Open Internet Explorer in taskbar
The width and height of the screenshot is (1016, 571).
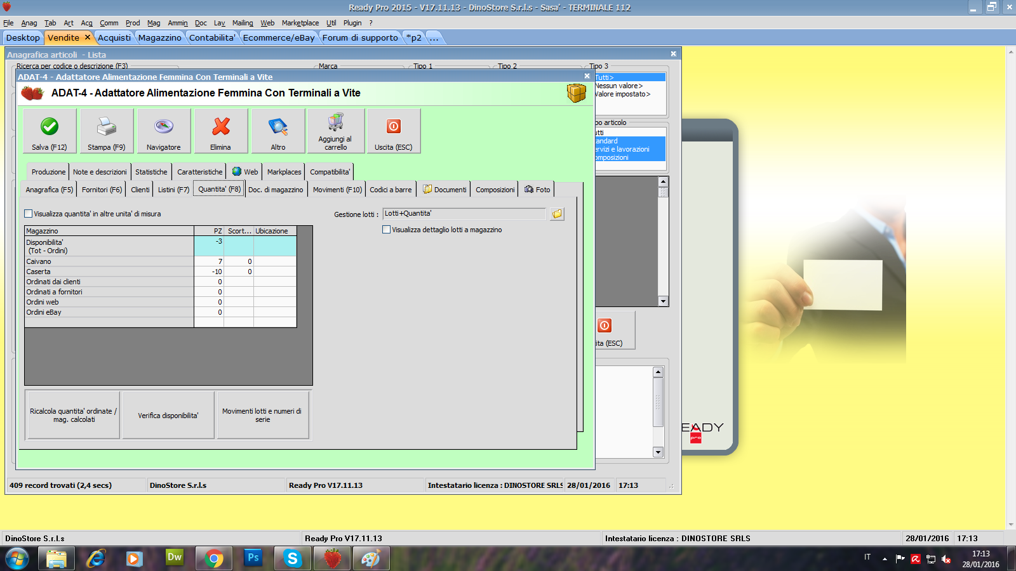(x=96, y=558)
